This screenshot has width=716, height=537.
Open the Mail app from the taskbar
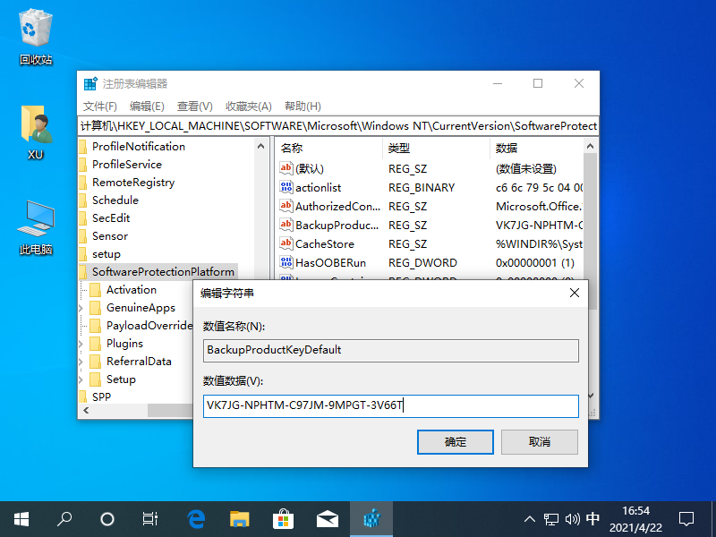tap(327, 518)
